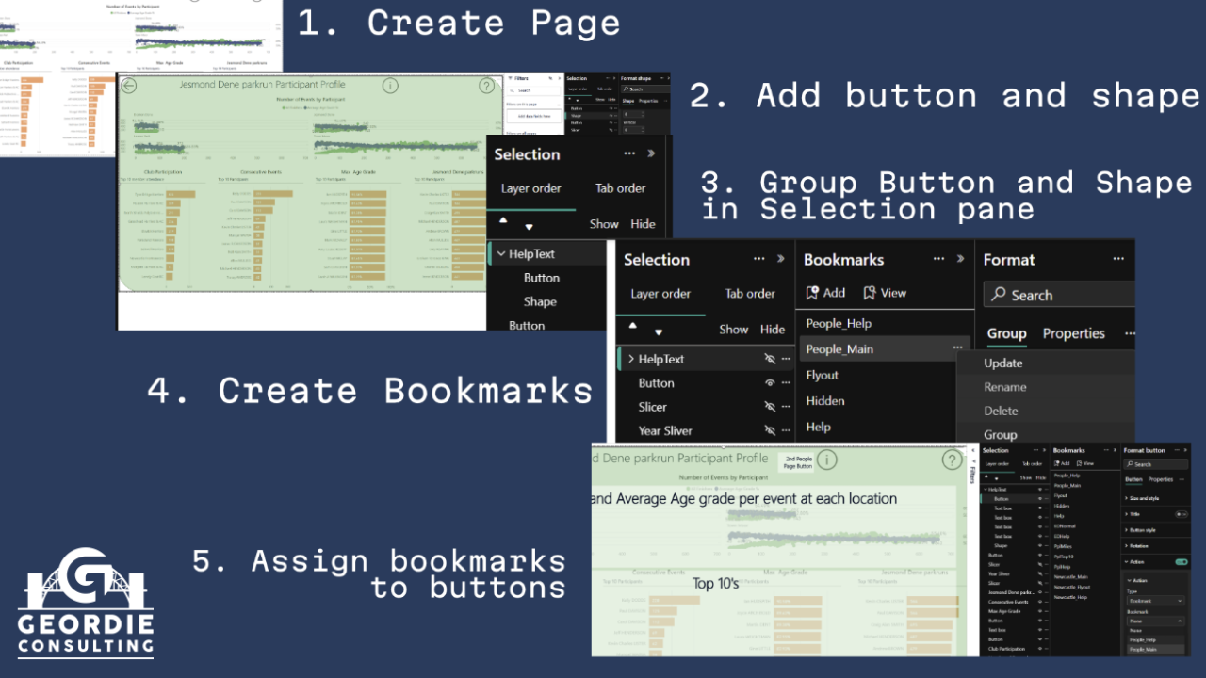Select Newcastle_Flyout bookmark in step 5 Bookmarks list
This screenshot has height=678, width=1206.
click(1073, 587)
